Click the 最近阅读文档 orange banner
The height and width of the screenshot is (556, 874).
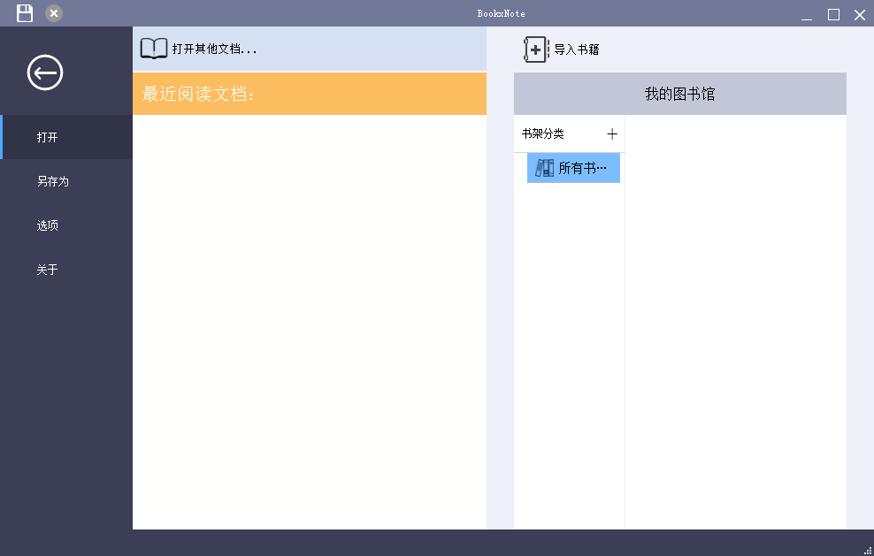(309, 93)
